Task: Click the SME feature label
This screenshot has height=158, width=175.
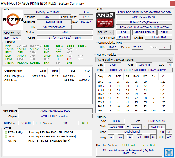Action: [x=70, y=63]
